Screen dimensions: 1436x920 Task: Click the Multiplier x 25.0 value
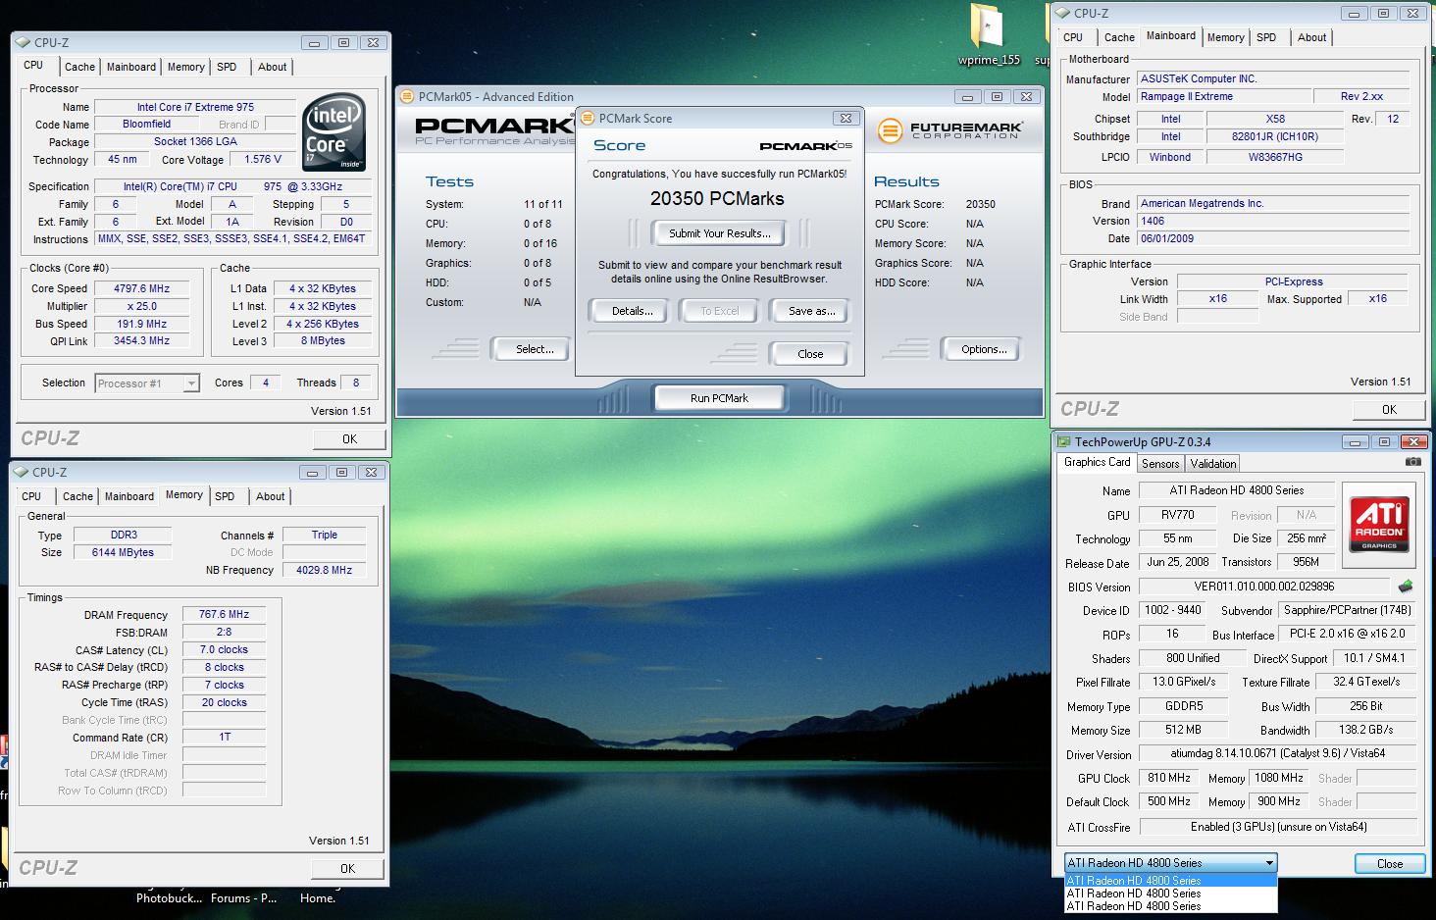tap(142, 306)
